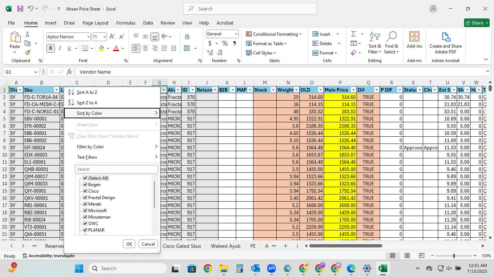Apply Percent Style format

(x=225, y=43)
